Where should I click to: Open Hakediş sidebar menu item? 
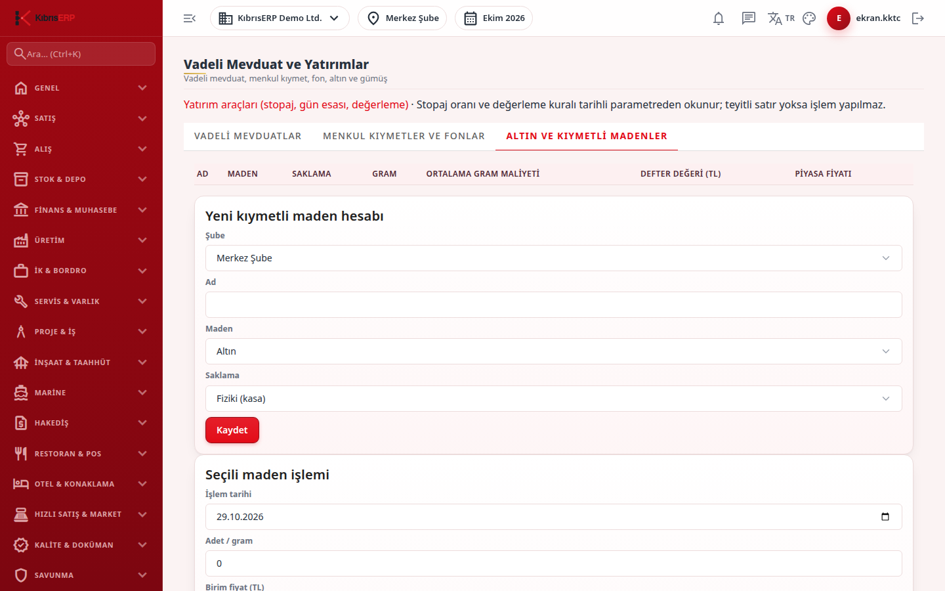tap(81, 423)
